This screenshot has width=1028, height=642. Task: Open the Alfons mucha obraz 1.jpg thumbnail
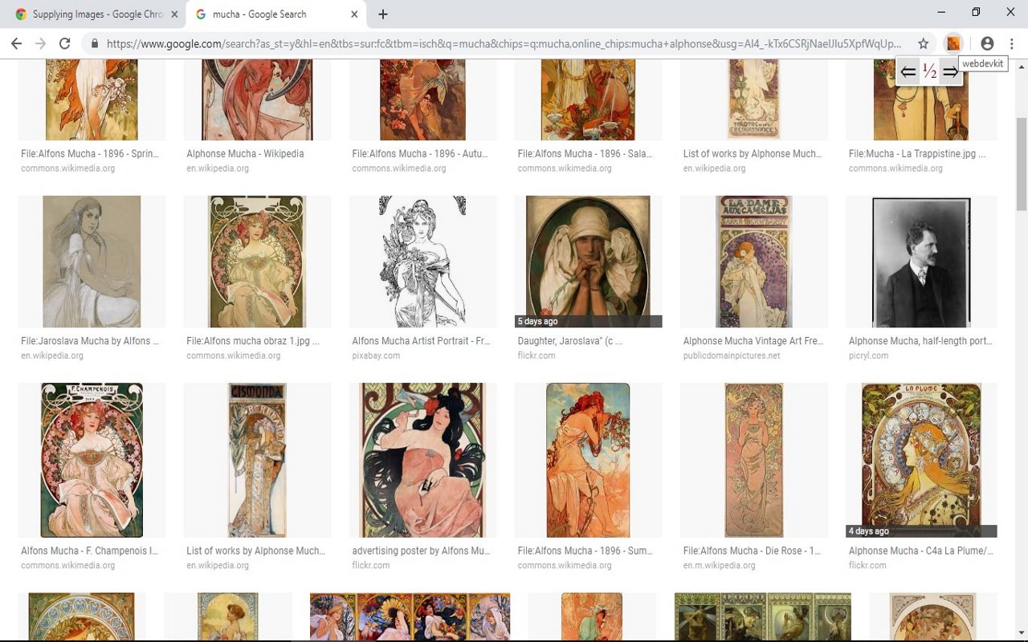click(257, 262)
